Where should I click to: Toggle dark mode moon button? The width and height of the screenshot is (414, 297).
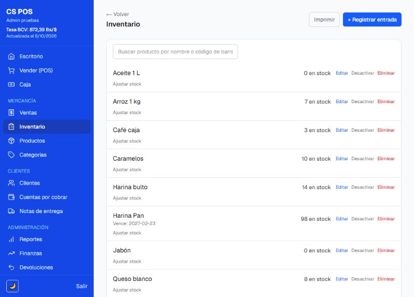12,286
